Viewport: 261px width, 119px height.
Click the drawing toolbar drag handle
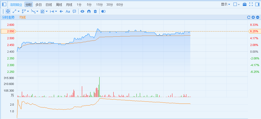click(x=3, y=11)
